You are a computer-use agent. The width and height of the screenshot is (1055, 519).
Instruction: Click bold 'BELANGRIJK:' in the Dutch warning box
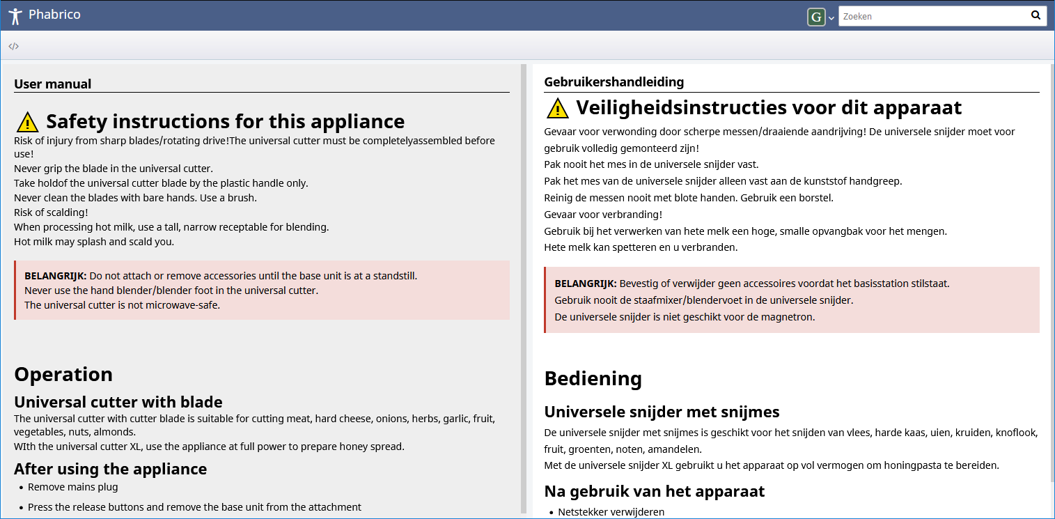[586, 284]
